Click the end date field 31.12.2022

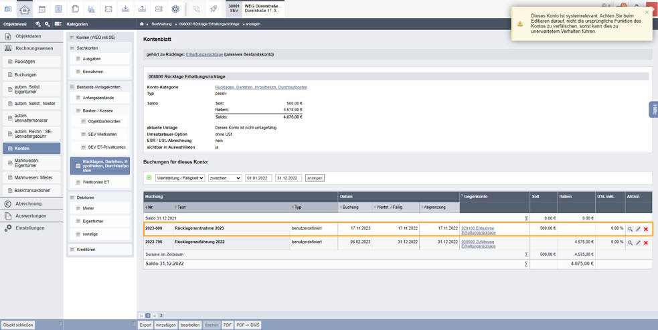(289, 178)
